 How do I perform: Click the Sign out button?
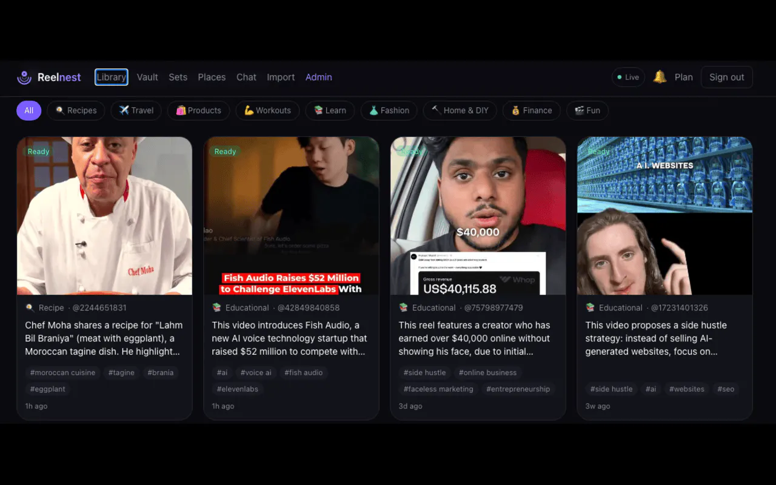[727, 77]
